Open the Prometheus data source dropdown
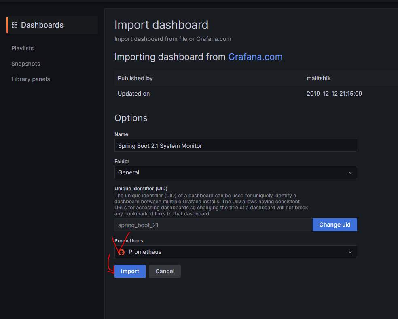 235,252
